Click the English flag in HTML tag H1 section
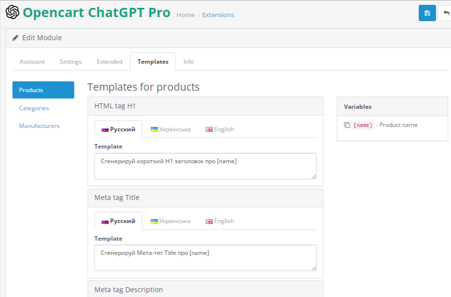The width and height of the screenshot is (451, 297). pyautogui.click(x=209, y=128)
